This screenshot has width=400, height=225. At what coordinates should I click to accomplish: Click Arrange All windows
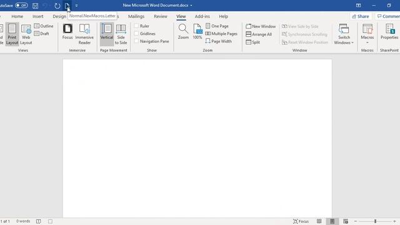pos(259,34)
